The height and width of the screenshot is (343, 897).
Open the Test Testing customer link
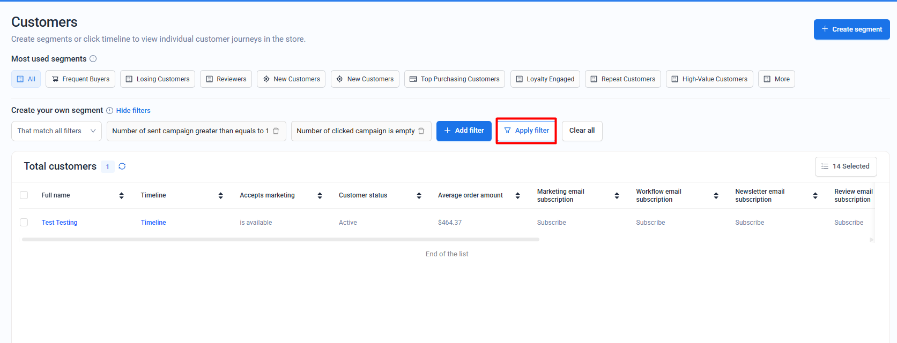click(x=60, y=223)
